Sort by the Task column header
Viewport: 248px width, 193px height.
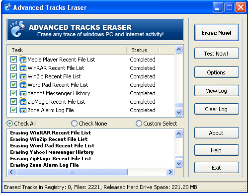point(67,50)
